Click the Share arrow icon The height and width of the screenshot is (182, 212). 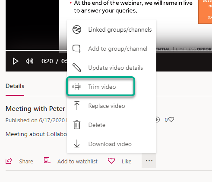pos(9,161)
